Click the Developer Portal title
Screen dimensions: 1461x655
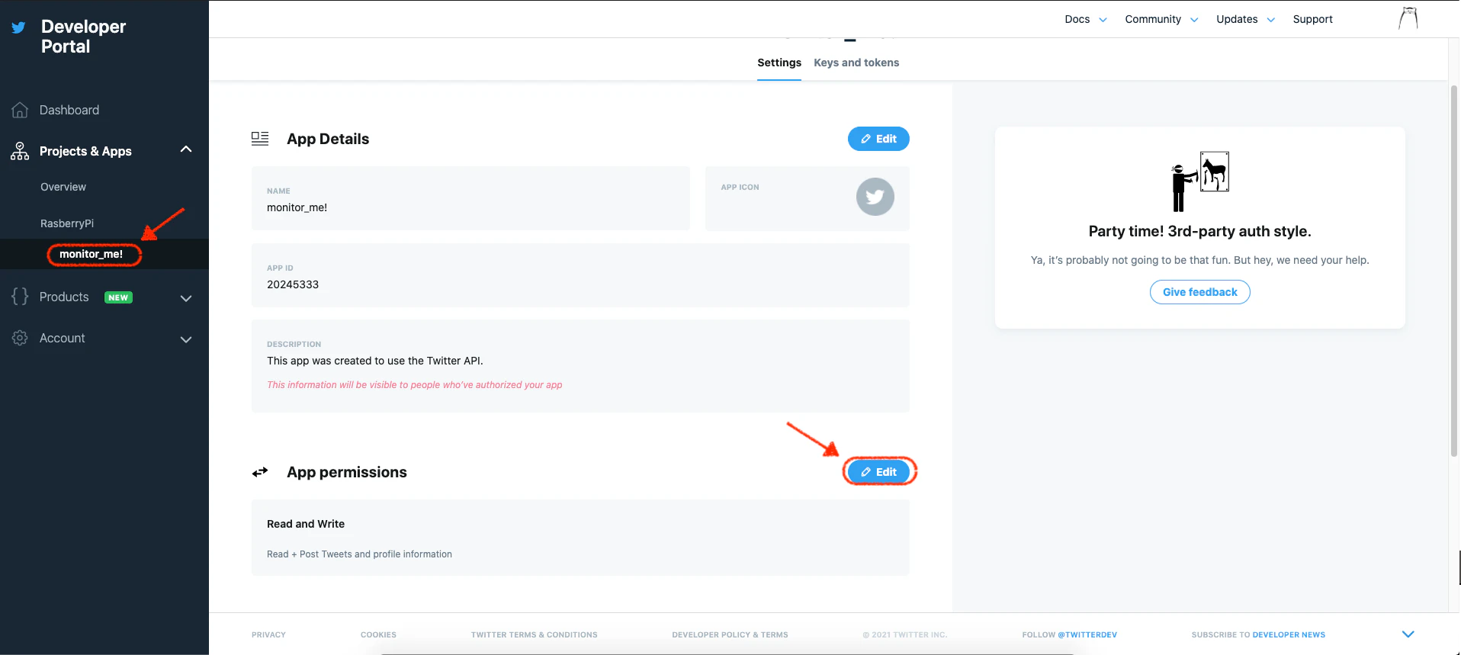pos(83,37)
